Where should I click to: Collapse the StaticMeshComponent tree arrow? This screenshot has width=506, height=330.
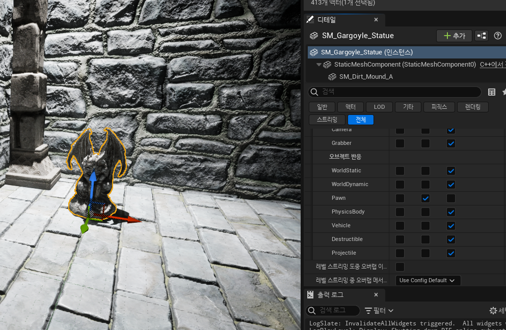coord(319,65)
